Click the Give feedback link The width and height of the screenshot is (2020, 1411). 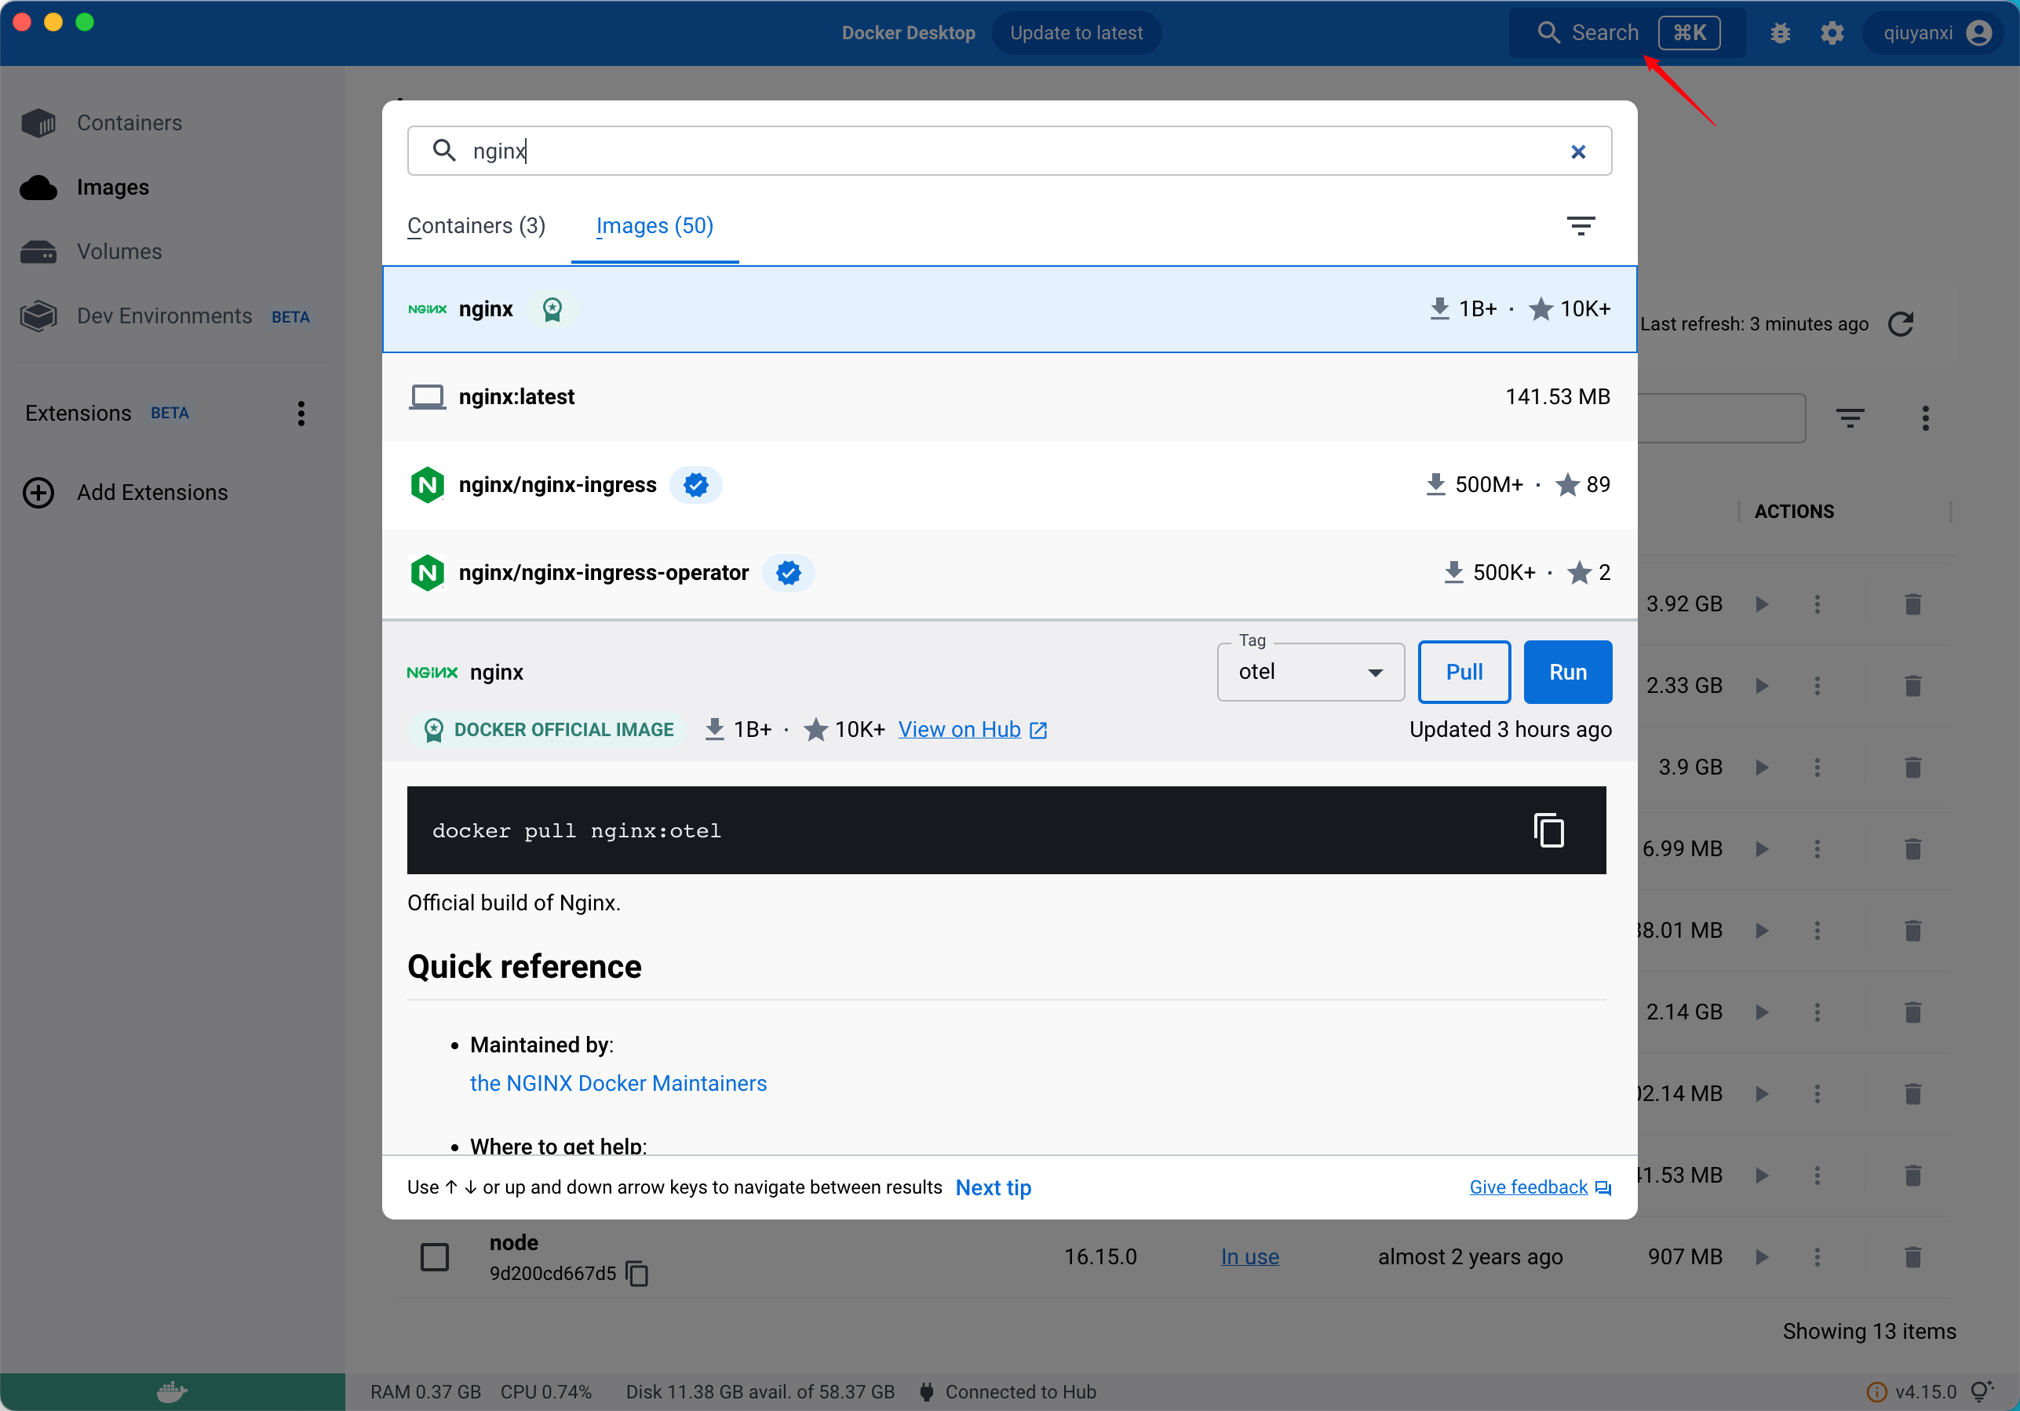click(x=1540, y=1187)
